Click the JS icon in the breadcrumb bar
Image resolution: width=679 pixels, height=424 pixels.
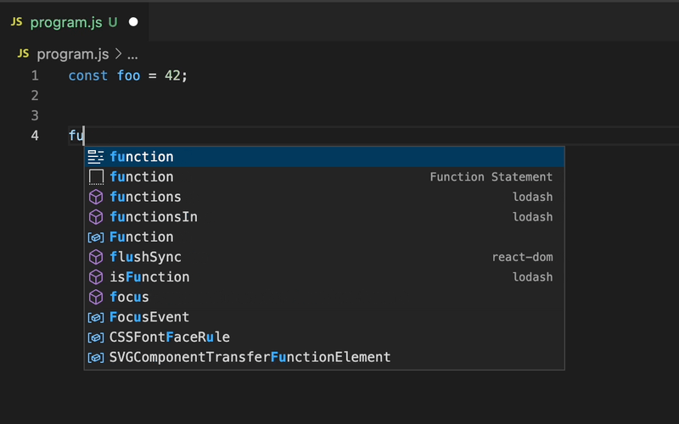pos(23,53)
